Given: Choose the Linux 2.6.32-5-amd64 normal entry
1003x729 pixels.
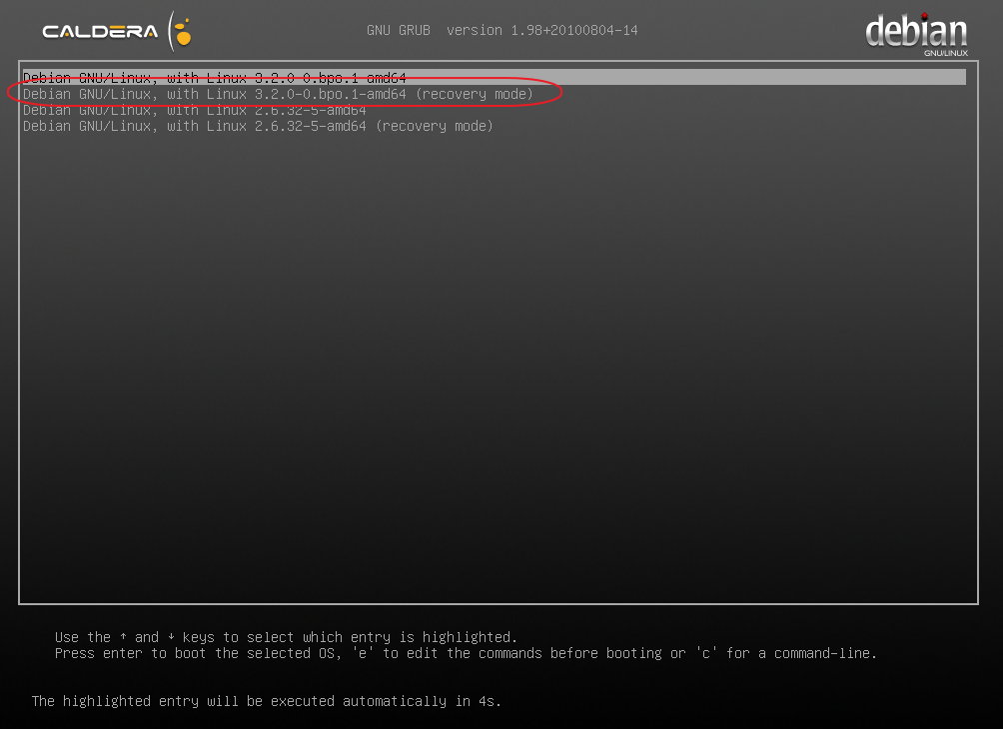Looking at the screenshot, I should coord(194,110).
